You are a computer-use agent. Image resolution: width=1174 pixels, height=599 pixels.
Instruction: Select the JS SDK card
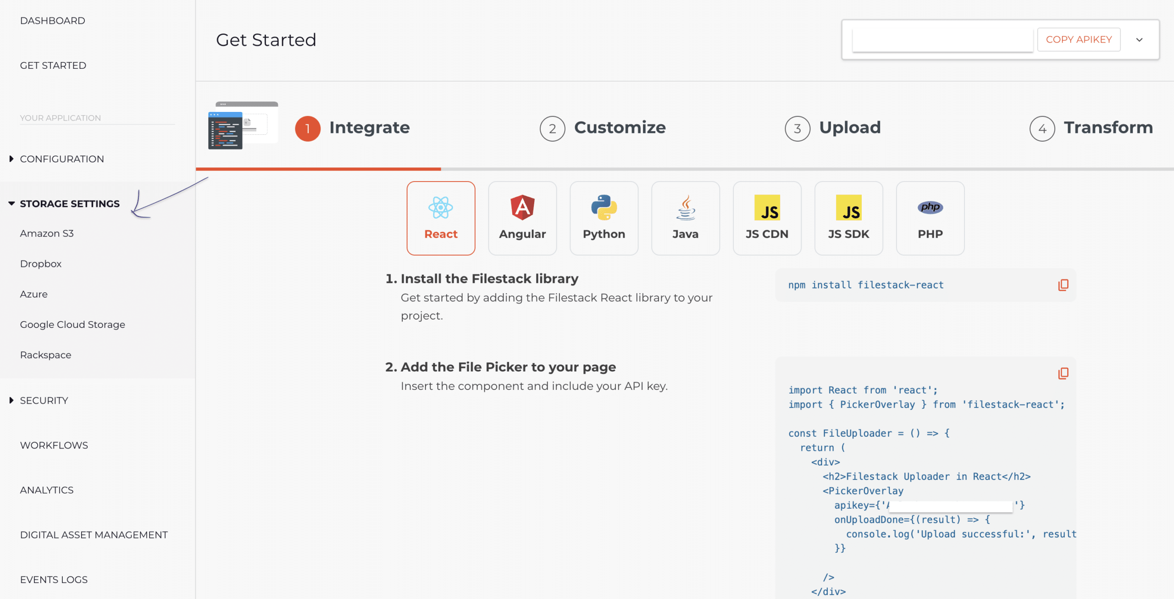[849, 218]
